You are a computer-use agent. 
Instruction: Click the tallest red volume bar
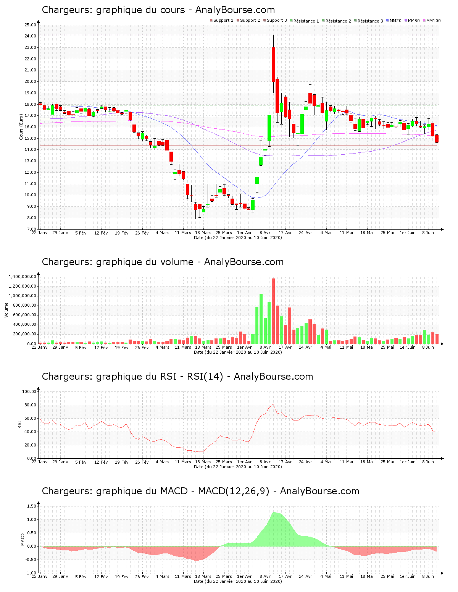(x=273, y=311)
